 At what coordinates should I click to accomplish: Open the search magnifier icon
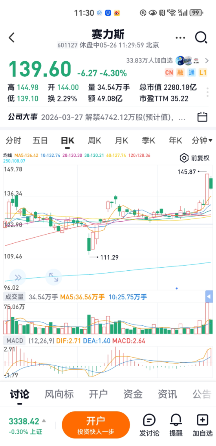pyautogui.click(x=201, y=38)
